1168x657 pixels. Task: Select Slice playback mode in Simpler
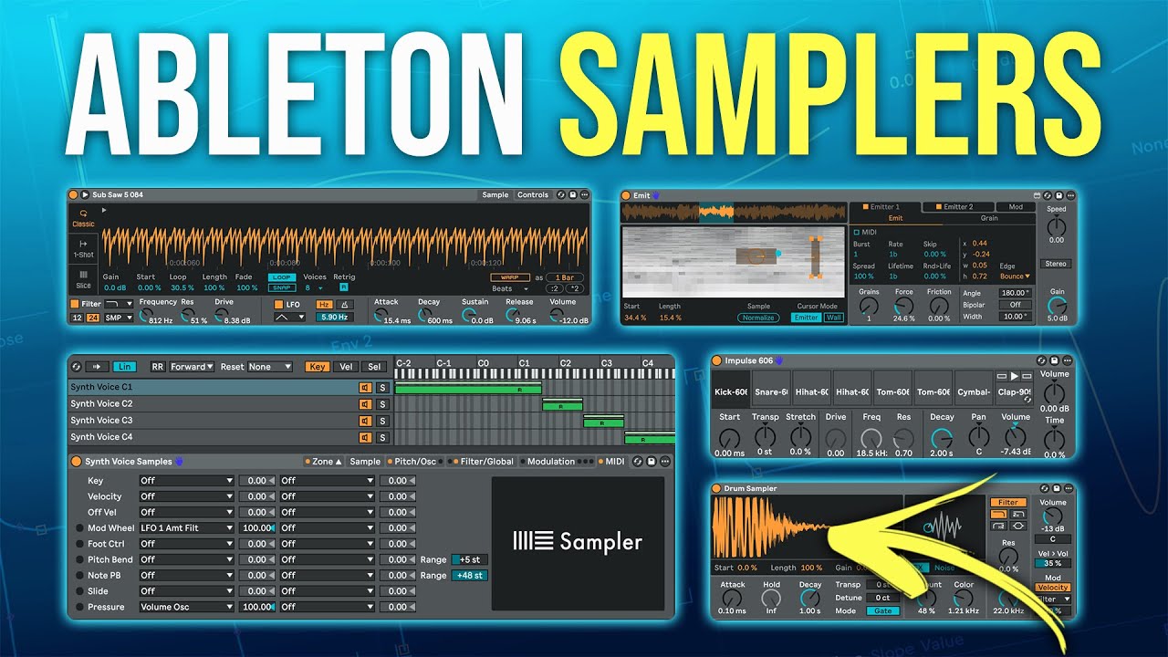point(83,278)
